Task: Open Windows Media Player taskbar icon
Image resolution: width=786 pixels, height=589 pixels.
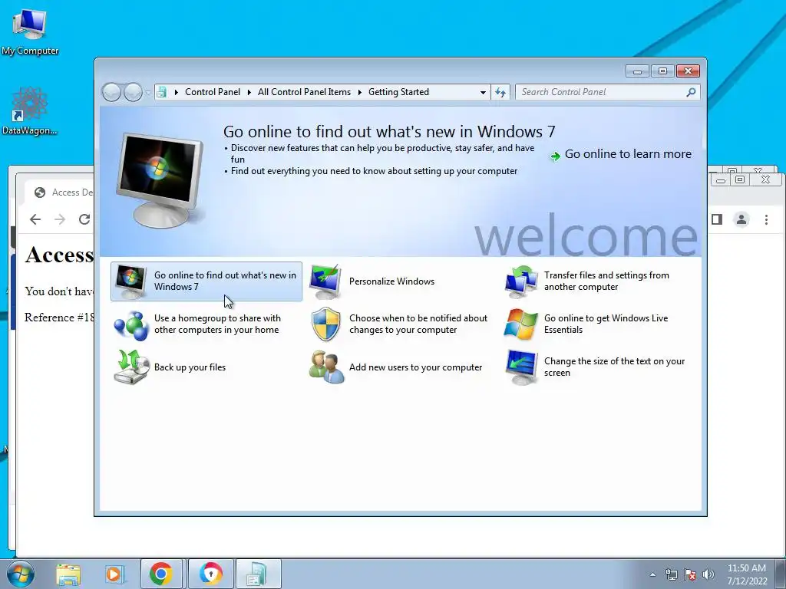Action: point(114,574)
